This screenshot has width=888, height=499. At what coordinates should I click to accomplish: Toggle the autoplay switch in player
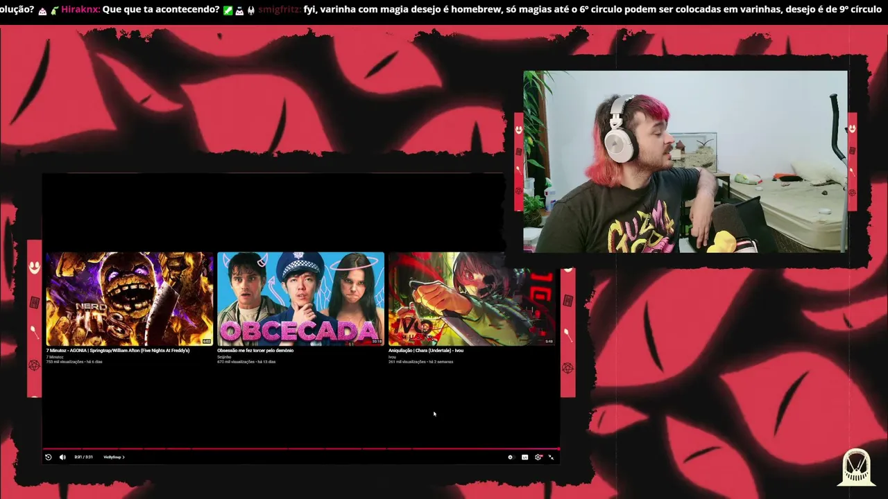511,457
